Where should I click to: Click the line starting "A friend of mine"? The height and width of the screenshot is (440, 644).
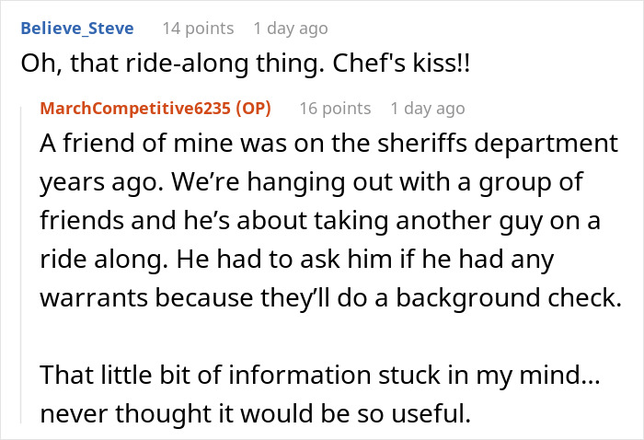(184, 145)
